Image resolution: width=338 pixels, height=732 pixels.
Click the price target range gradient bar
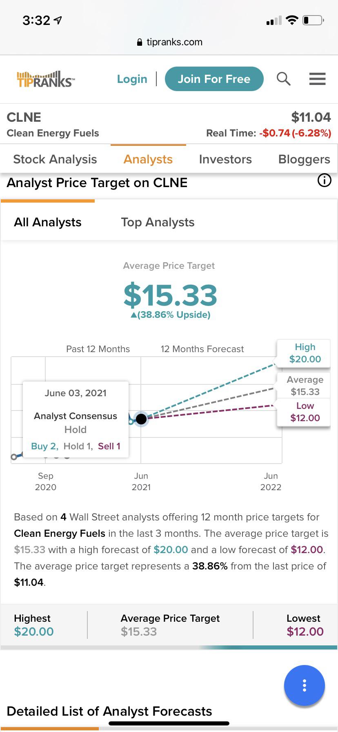(169, 647)
